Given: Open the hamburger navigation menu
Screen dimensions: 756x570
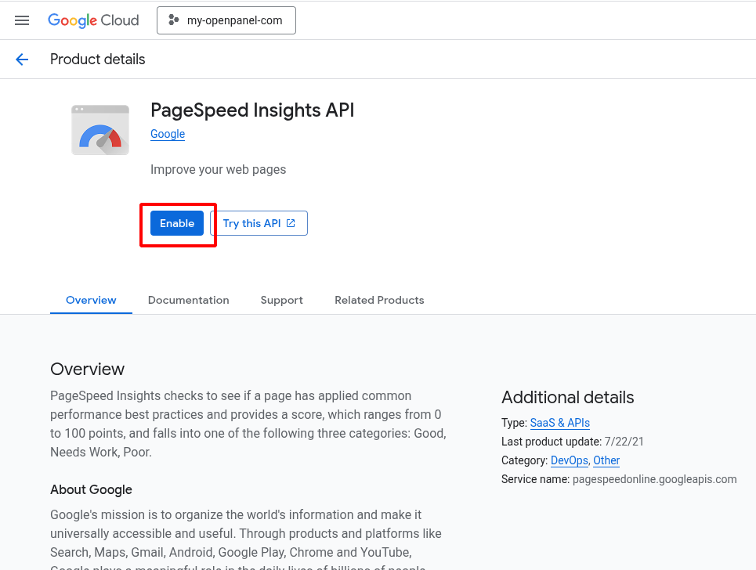Looking at the screenshot, I should (x=22, y=20).
